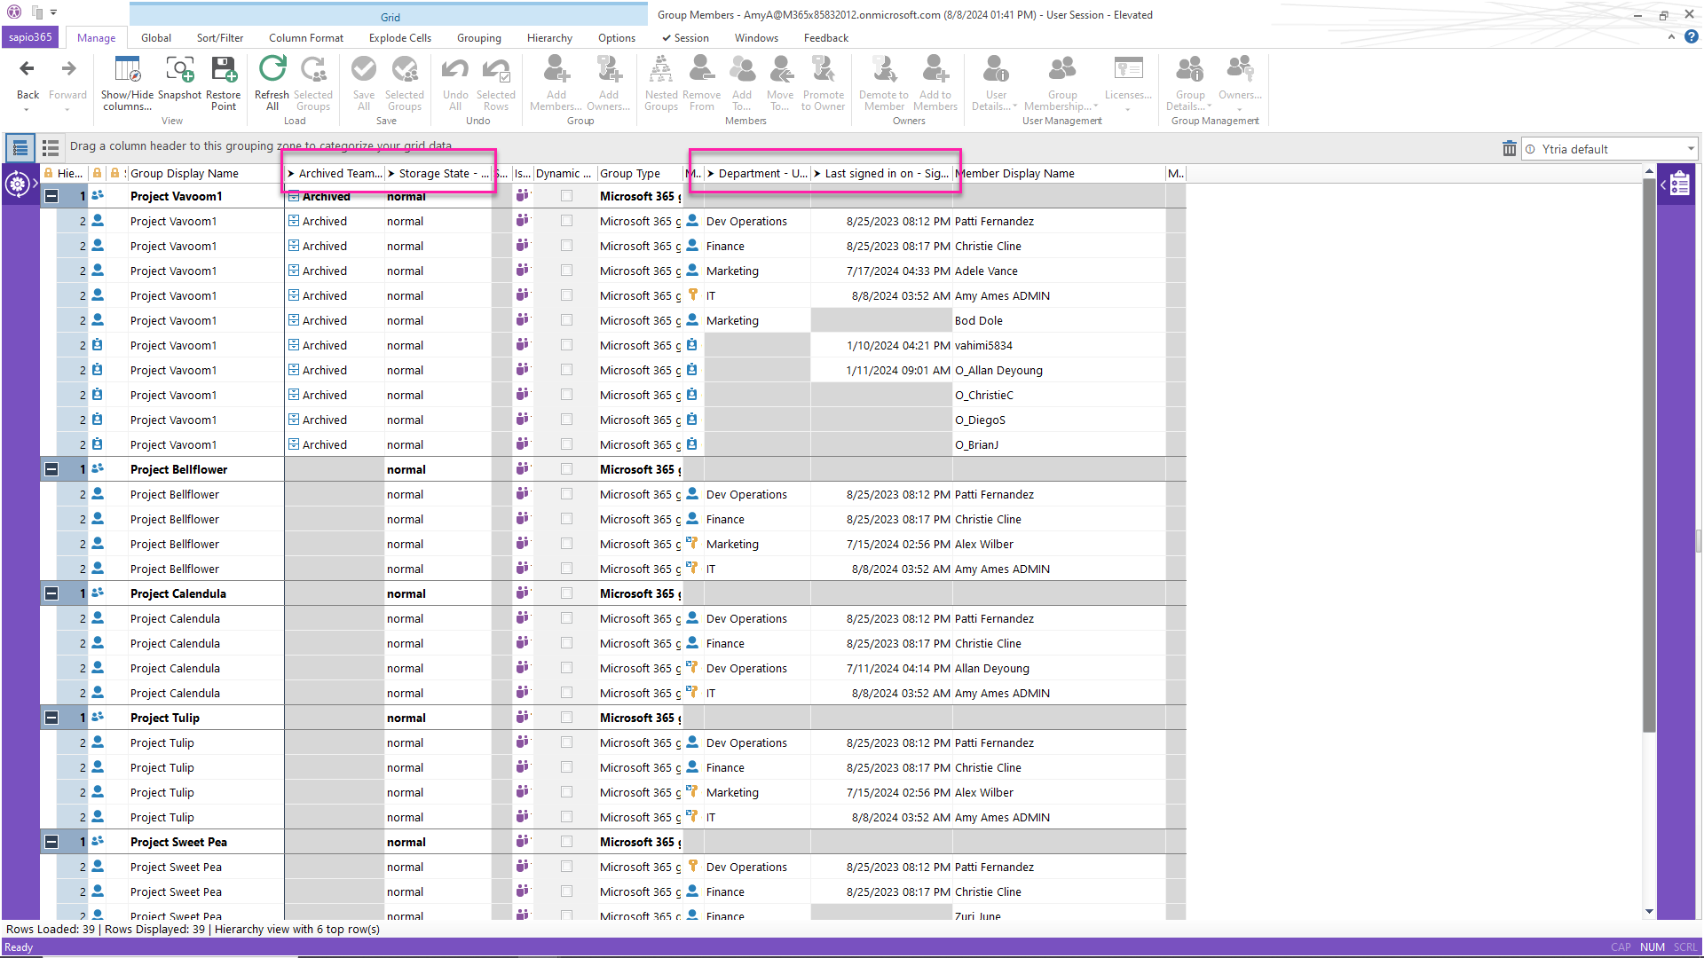Collapse Project Bellflower group
Viewport: 1704px width, 958px height.
[x=51, y=469]
